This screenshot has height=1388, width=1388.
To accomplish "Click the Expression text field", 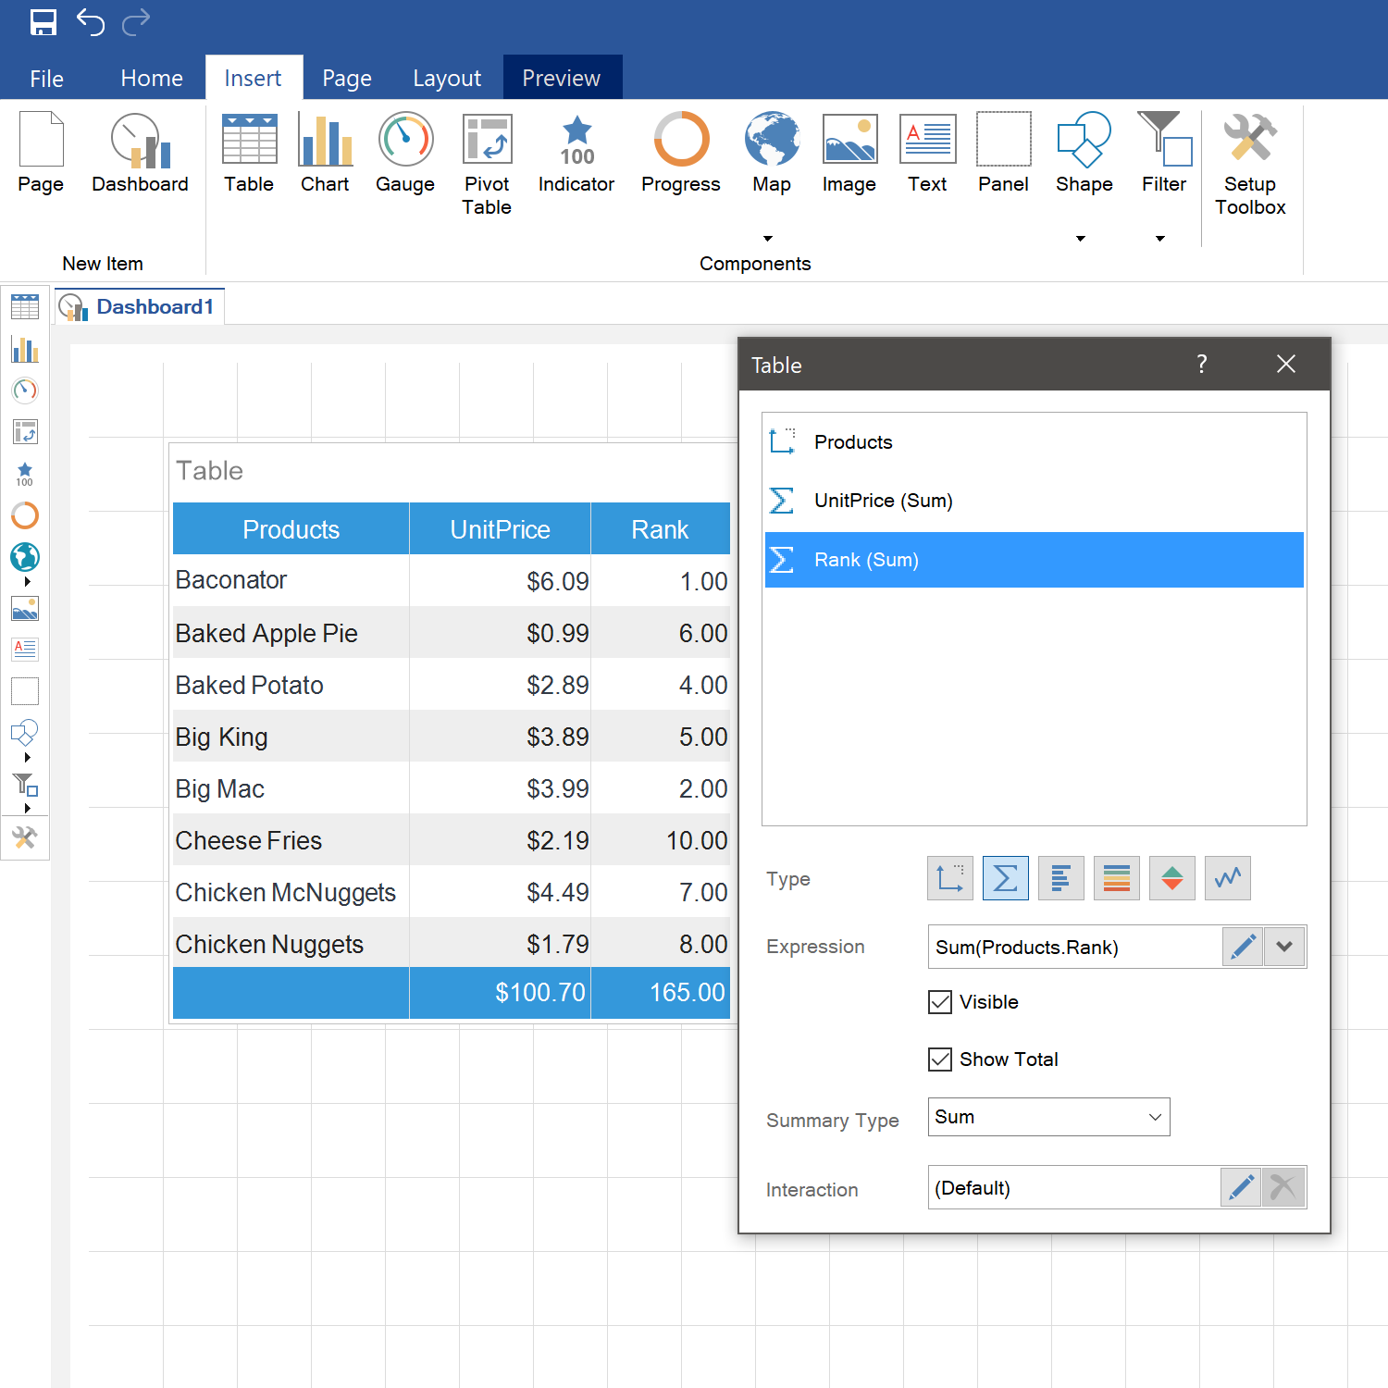I will click(x=1075, y=947).
